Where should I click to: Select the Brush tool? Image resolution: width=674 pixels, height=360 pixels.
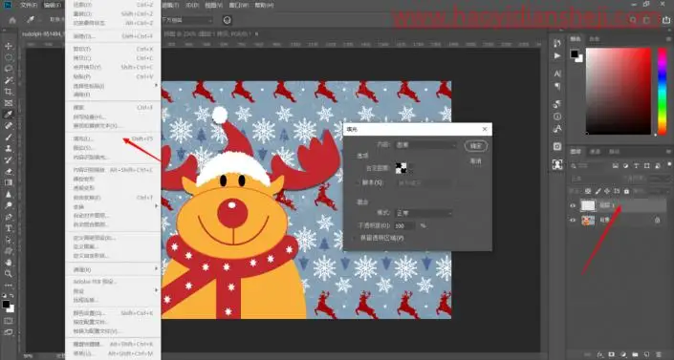click(x=9, y=138)
